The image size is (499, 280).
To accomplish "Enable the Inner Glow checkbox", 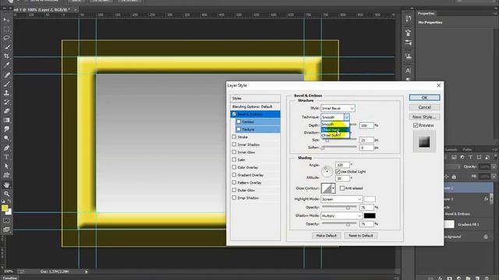I will [234, 152].
